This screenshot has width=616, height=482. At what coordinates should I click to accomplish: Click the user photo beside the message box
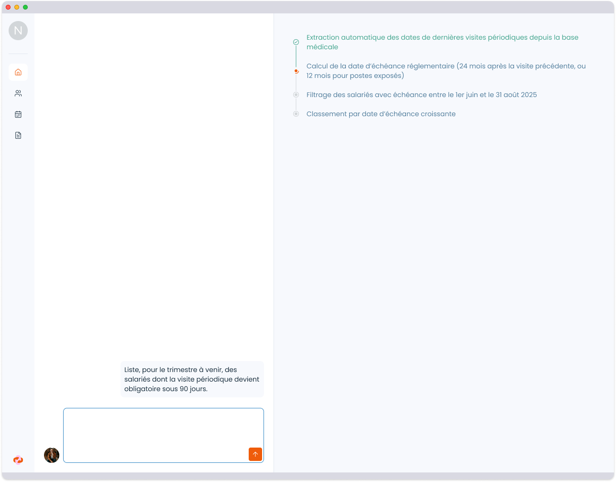point(52,455)
